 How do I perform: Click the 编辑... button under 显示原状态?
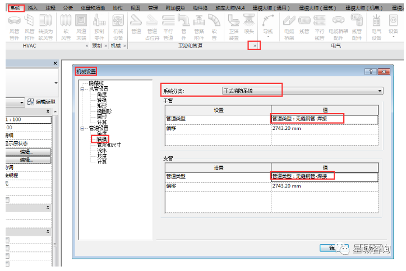27,152
